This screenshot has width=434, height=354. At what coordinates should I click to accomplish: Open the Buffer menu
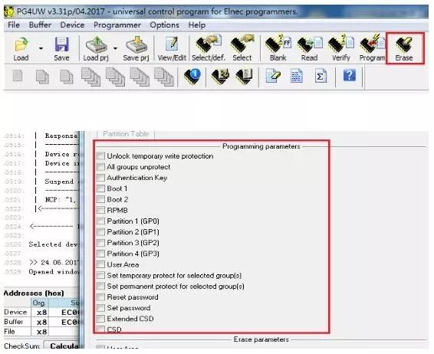(40, 25)
